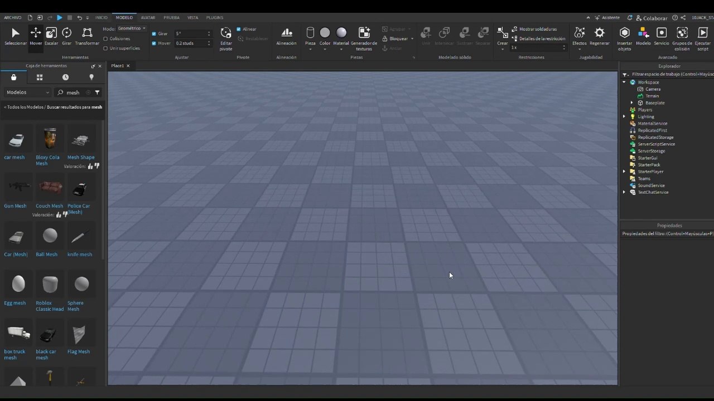Choose the Girar rotate tool

pos(67,36)
